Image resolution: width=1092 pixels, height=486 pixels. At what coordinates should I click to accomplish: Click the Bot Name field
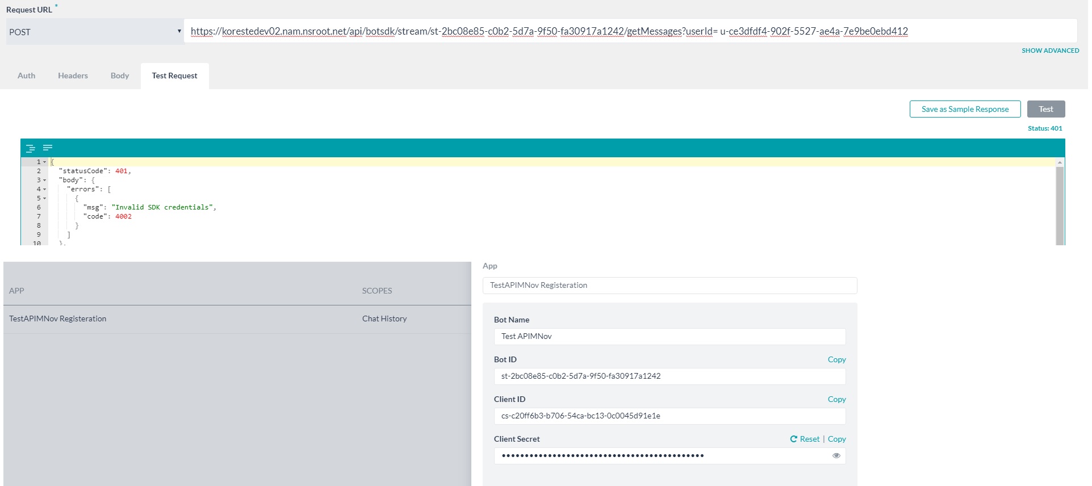click(x=670, y=336)
